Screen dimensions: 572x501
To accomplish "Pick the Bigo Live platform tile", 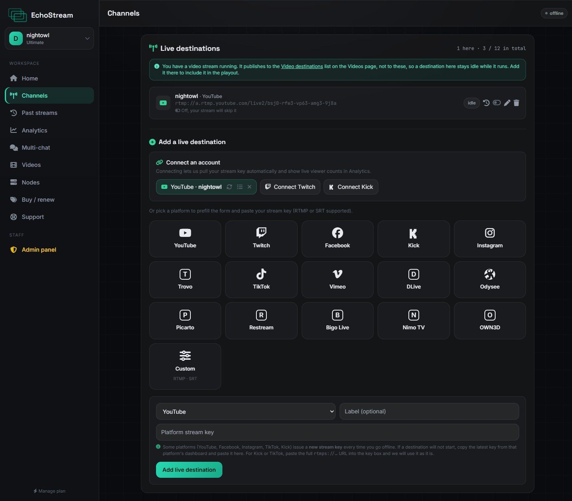I will click(338, 321).
